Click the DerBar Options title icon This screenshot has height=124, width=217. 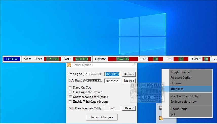(69, 65)
